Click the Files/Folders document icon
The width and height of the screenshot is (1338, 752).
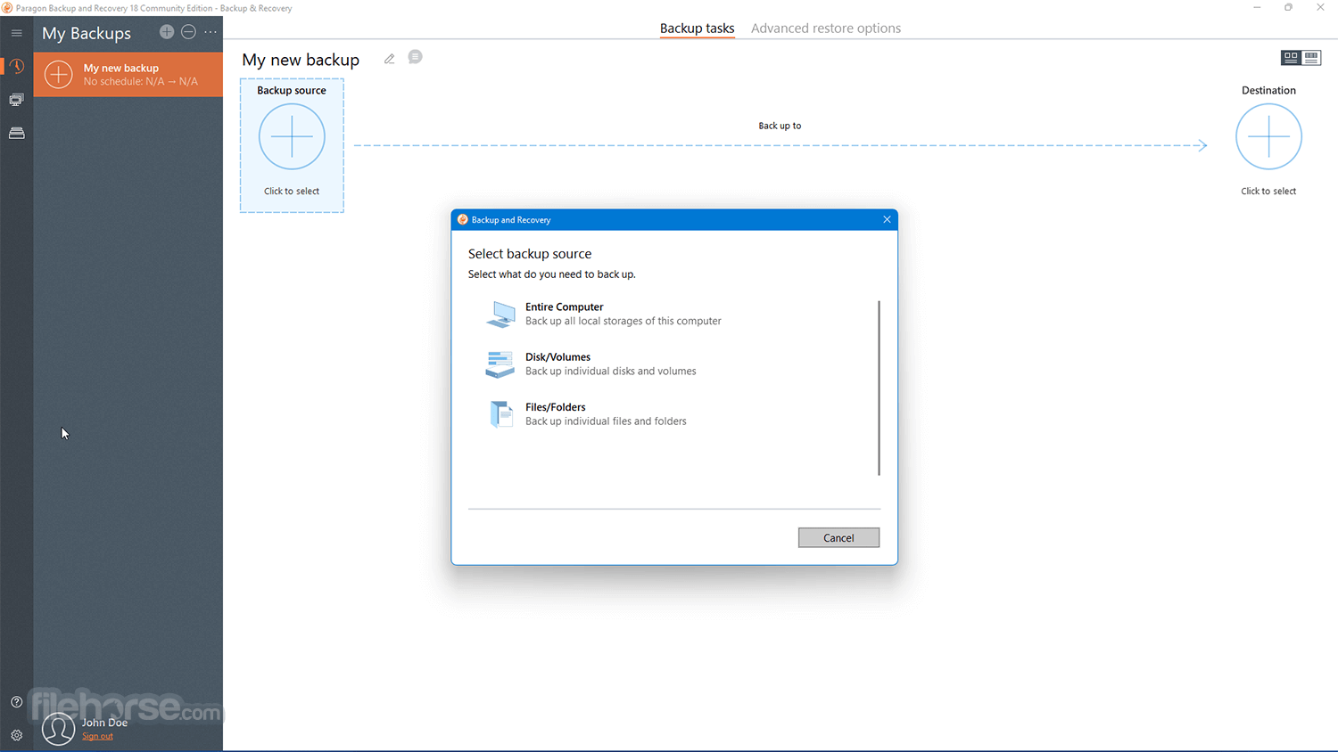tap(501, 413)
